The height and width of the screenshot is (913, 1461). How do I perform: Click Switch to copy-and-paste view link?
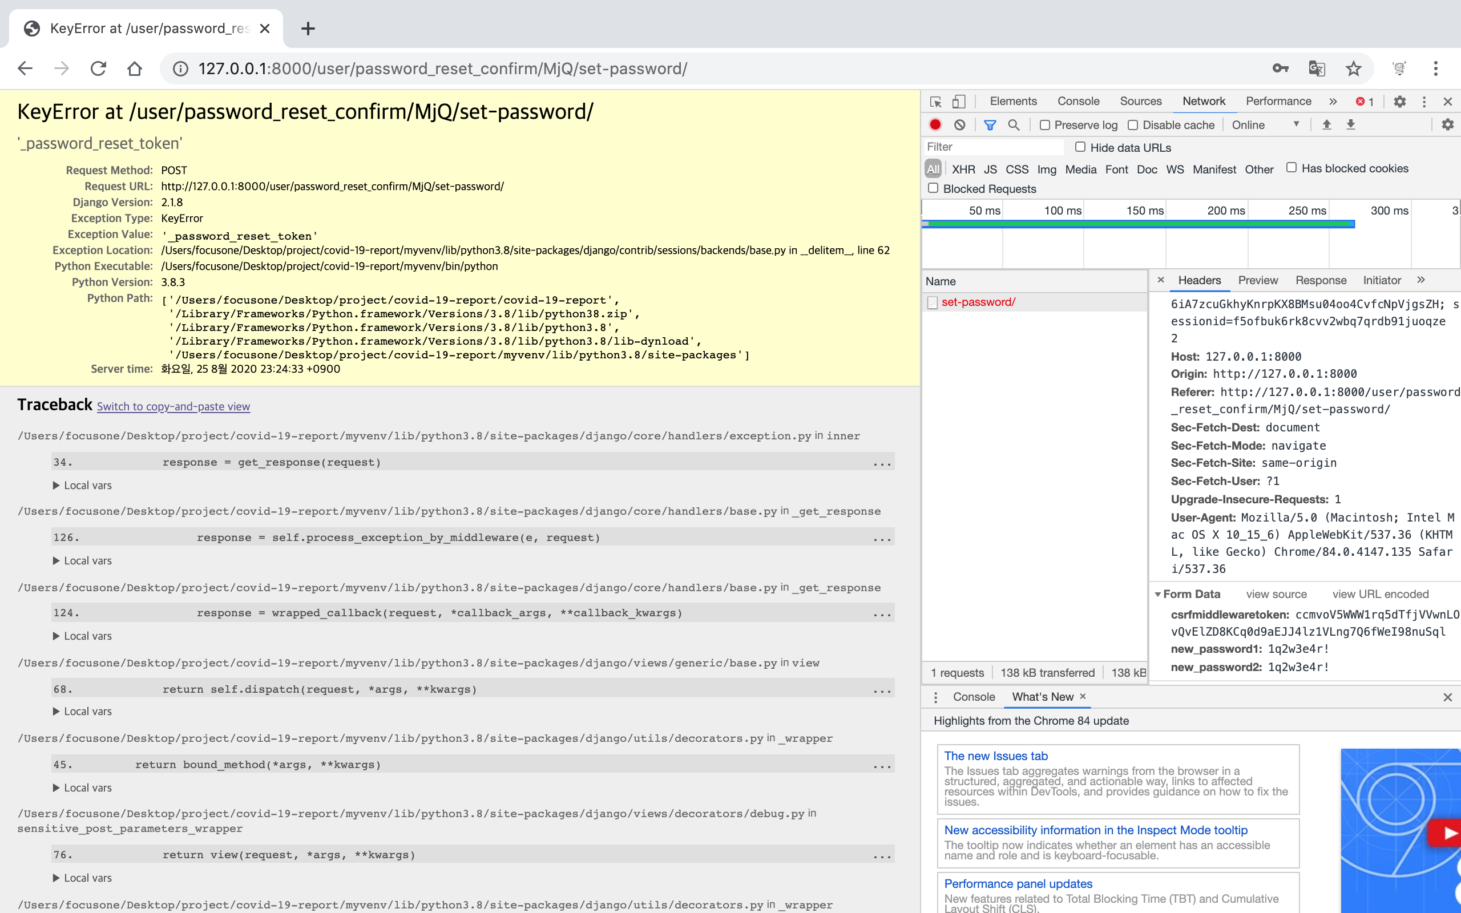coord(173,406)
